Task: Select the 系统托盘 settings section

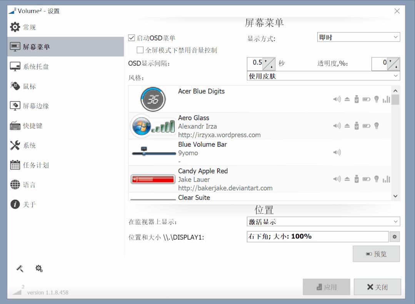Action: 27,66
